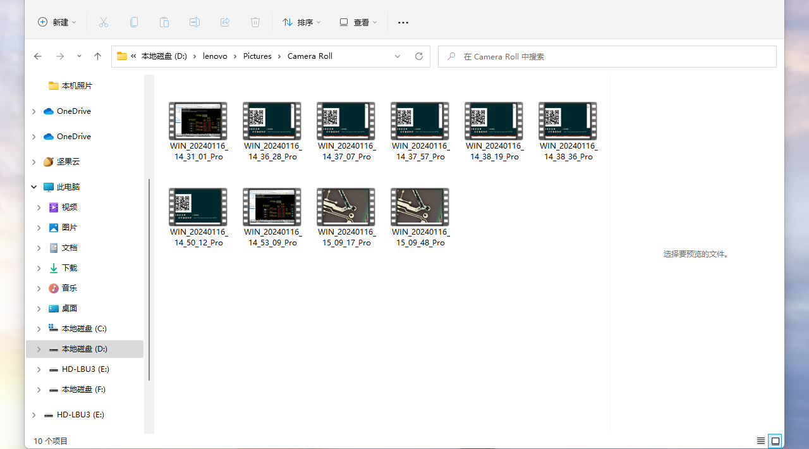Image resolution: width=809 pixels, height=449 pixels.
Task: Click folder icon in address bar
Action: [x=122, y=56]
